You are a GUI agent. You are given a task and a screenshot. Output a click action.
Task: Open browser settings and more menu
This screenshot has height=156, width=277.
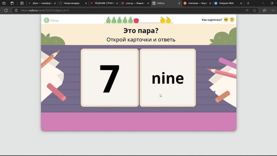pyautogui.click(x=273, y=10)
